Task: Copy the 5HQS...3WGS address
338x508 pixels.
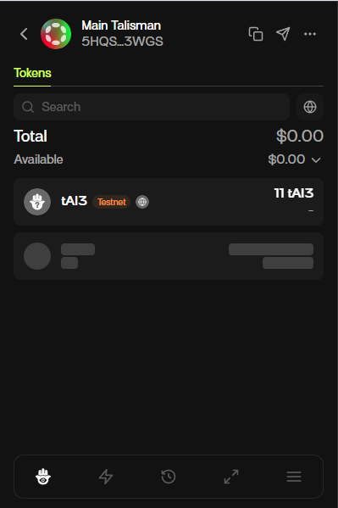Action: click(x=256, y=34)
